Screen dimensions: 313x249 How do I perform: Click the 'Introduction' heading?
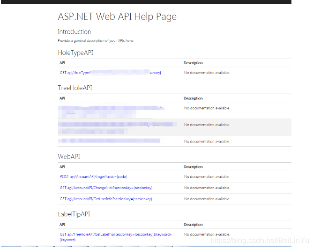tap(74, 31)
